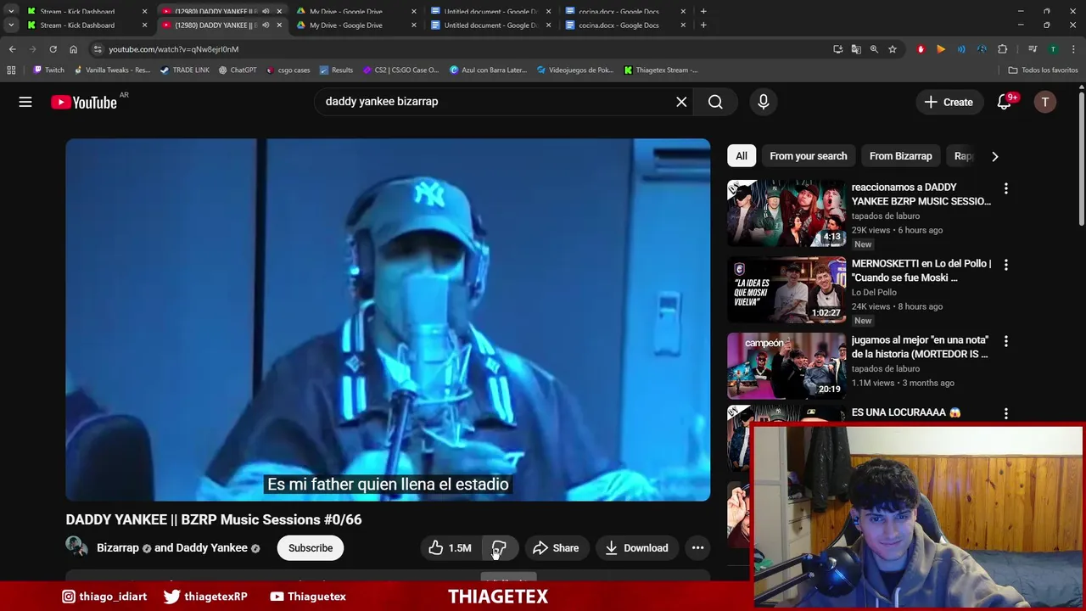Open the browser media controls icon
The width and height of the screenshot is (1086, 611).
pyautogui.click(x=1033, y=49)
